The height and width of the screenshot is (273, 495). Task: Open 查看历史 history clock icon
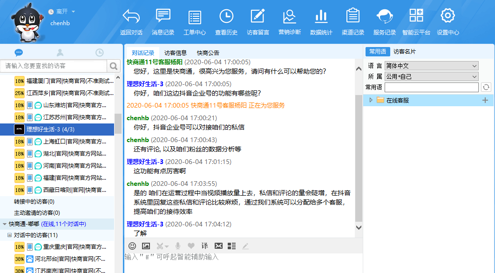tap(226, 16)
